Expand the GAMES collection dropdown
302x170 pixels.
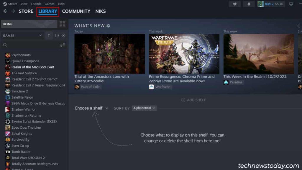41,35
